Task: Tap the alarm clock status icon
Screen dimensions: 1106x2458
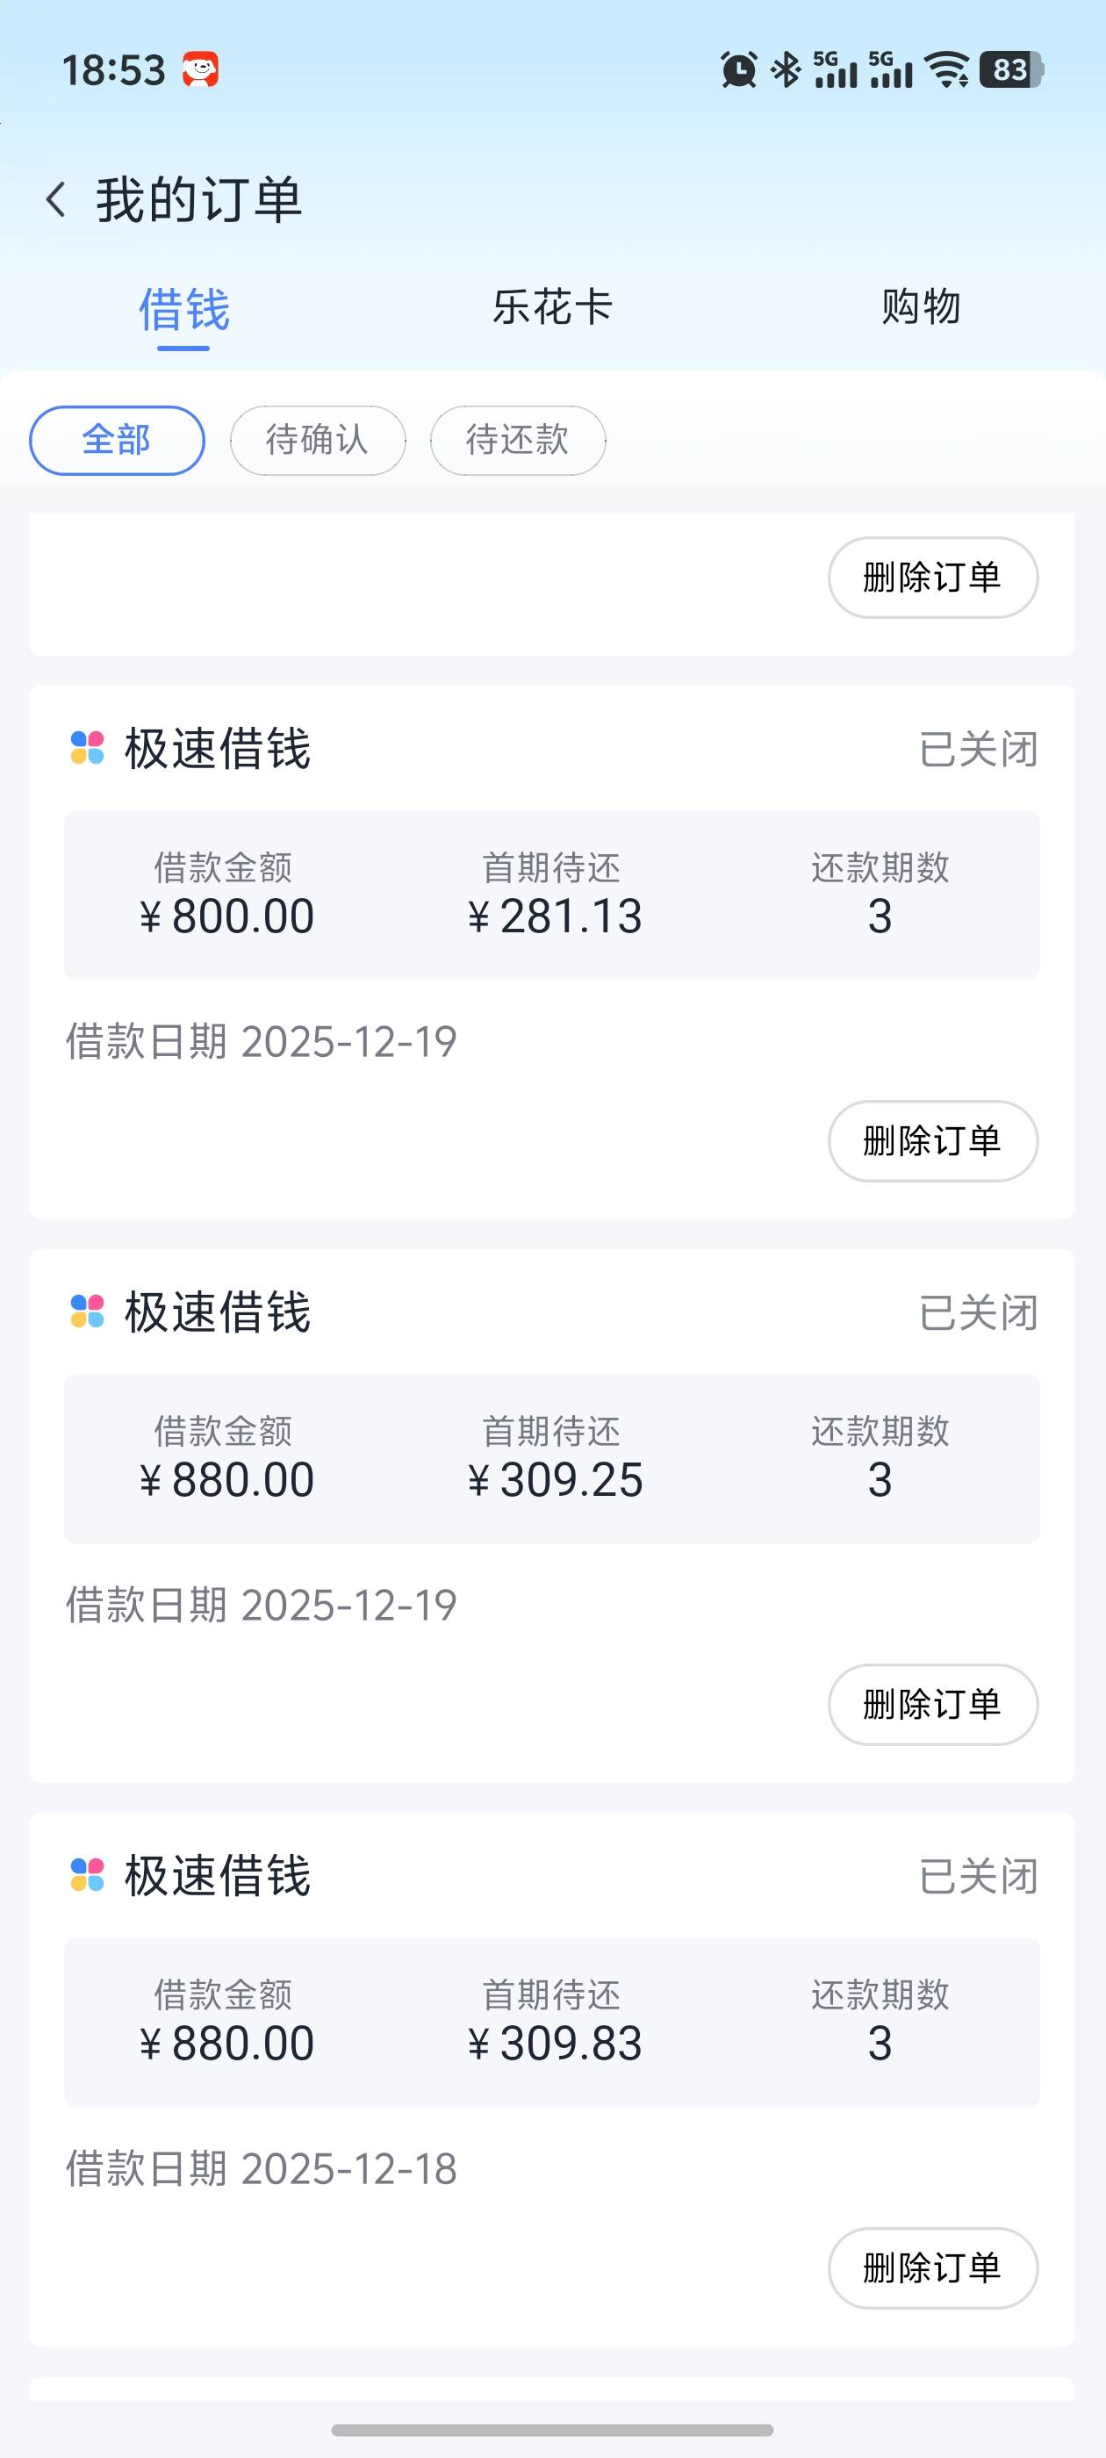Action: [x=737, y=69]
